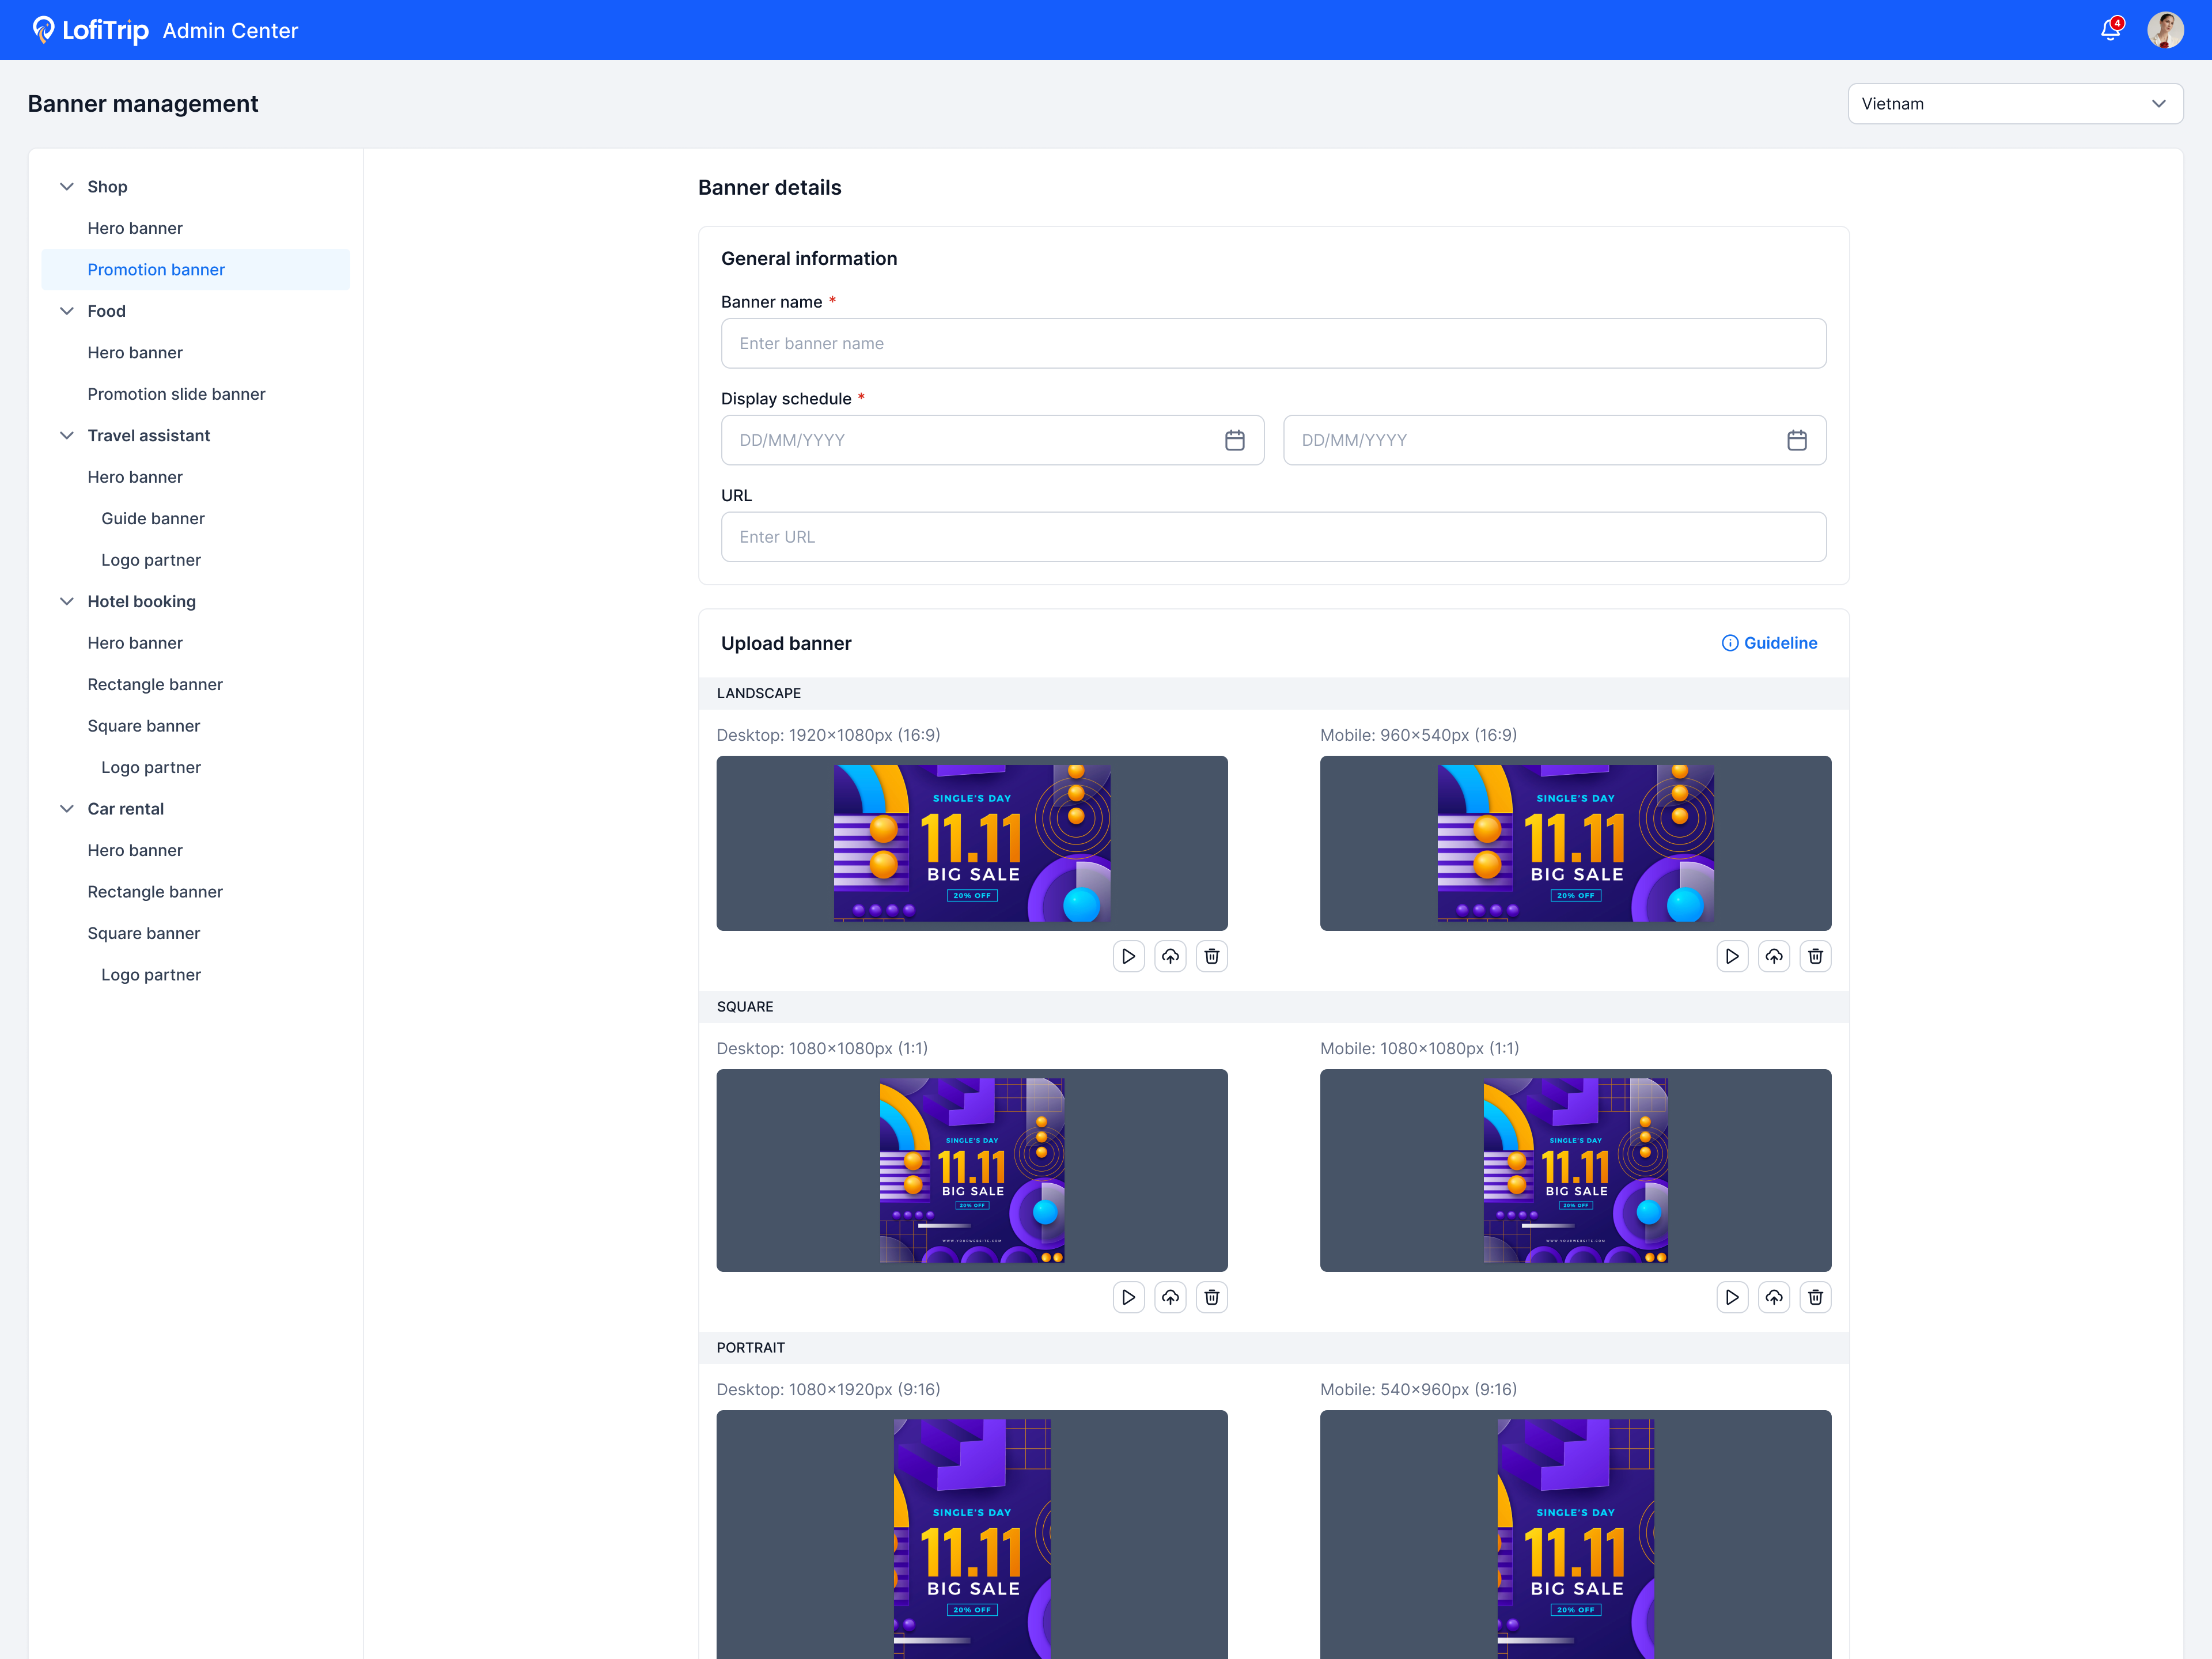Open the notifications bell
This screenshot has width=2212, height=1659.
tap(2111, 30)
